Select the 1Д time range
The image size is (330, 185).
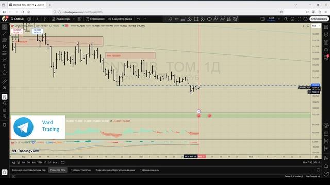pyautogui.click(x=13, y=162)
